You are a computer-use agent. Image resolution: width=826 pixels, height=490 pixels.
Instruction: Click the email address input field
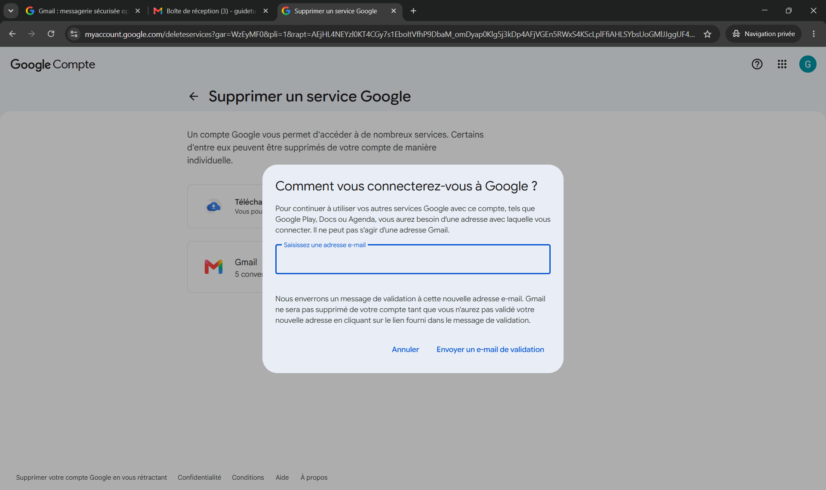click(x=413, y=259)
